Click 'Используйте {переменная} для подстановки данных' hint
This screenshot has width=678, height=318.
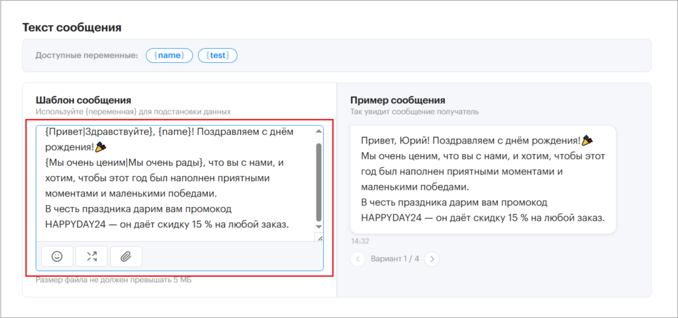click(x=133, y=111)
